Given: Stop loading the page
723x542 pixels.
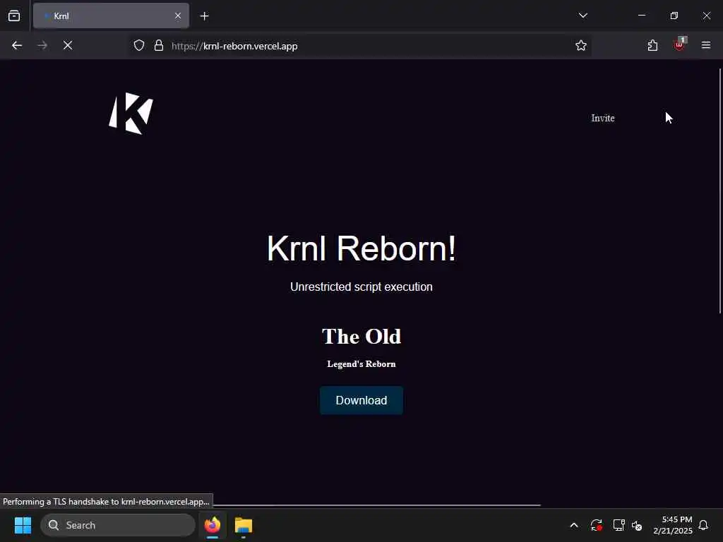Looking at the screenshot, I should pos(67,45).
